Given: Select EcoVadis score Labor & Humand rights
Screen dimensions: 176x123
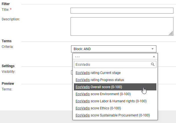Looking at the screenshot, I should (x=111, y=101).
